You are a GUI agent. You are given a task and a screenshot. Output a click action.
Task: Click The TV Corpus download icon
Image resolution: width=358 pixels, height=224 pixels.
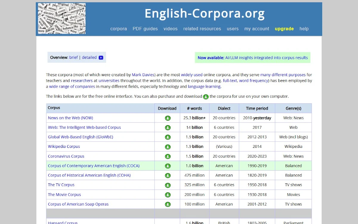[168, 185]
